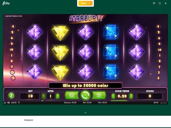Mute sound with the speaker icon

9,103
